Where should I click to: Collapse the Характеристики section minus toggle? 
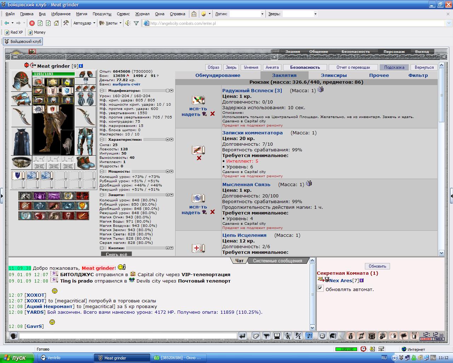(102, 140)
